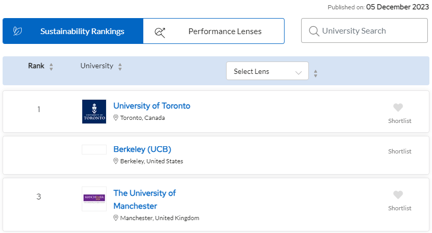Click the Performance Lenses chart icon
This screenshot has height=233, width=432.
[x=160, y=33]
